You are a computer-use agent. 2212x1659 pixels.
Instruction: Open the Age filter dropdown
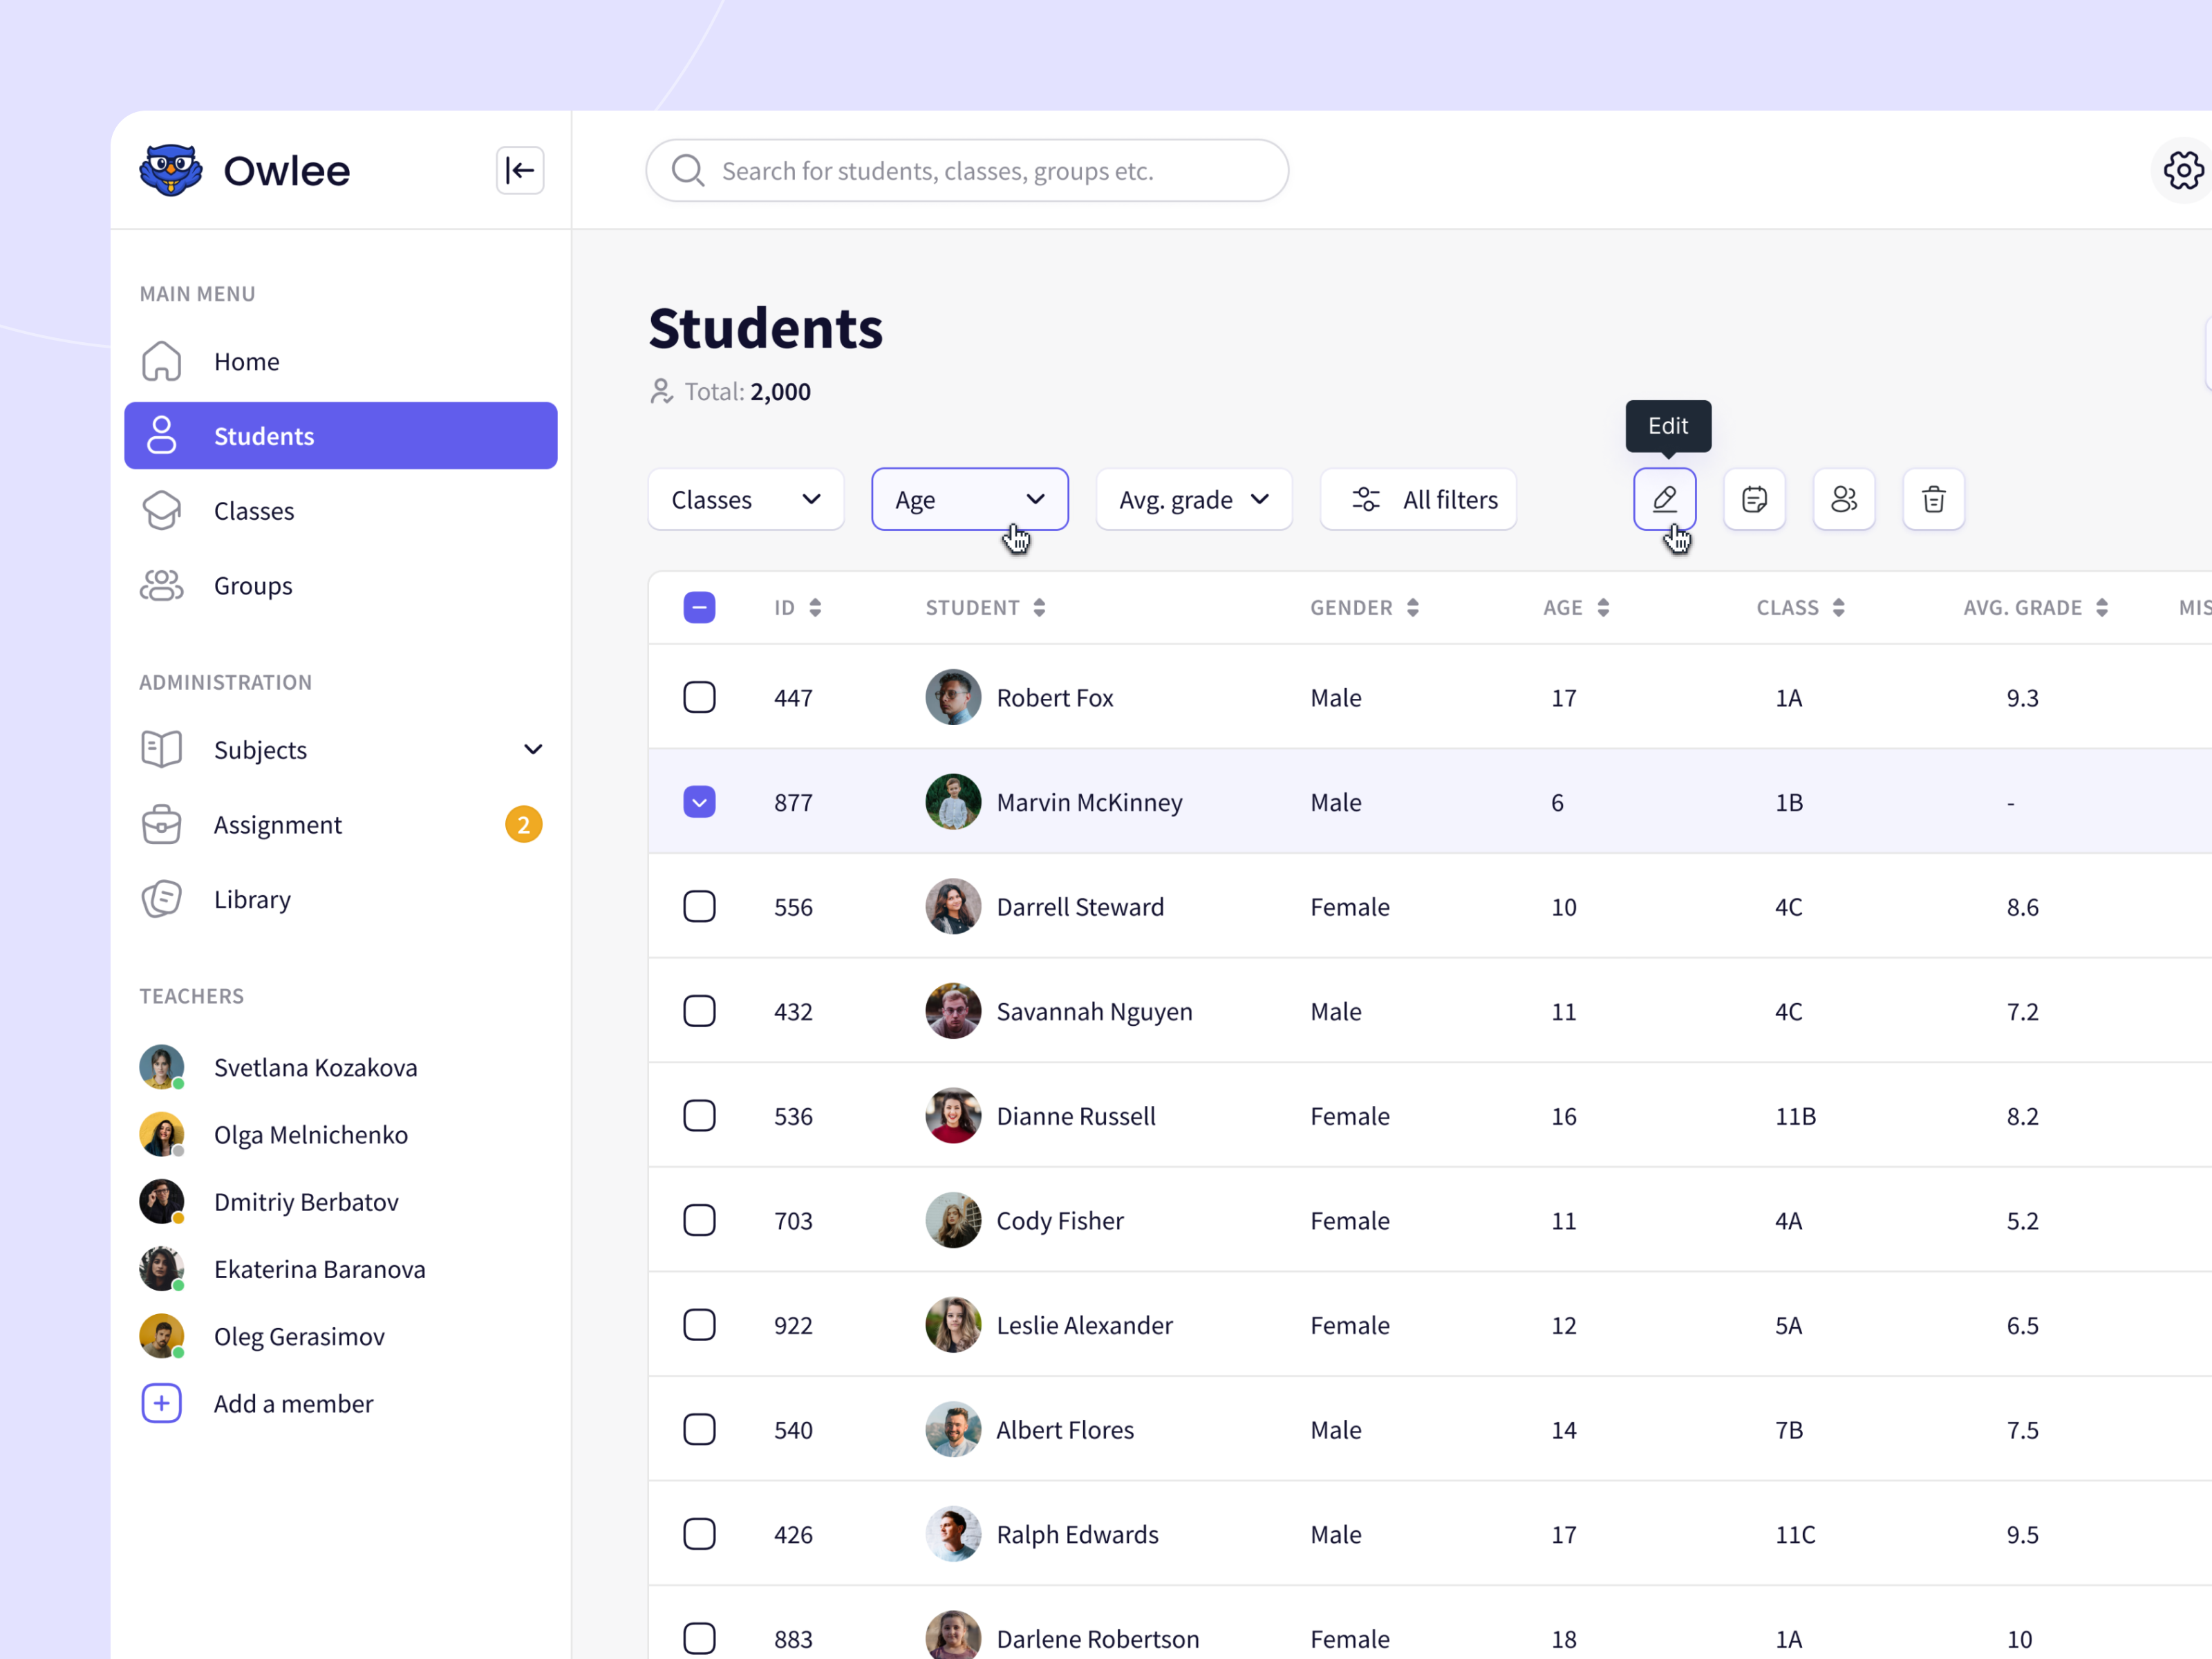pos(969,499)
